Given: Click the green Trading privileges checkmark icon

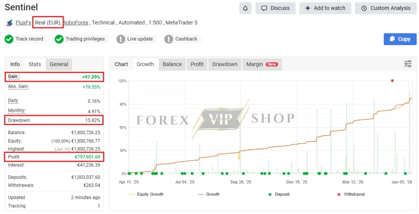Looking at the screenshot, I should click(x=59, y=39).
